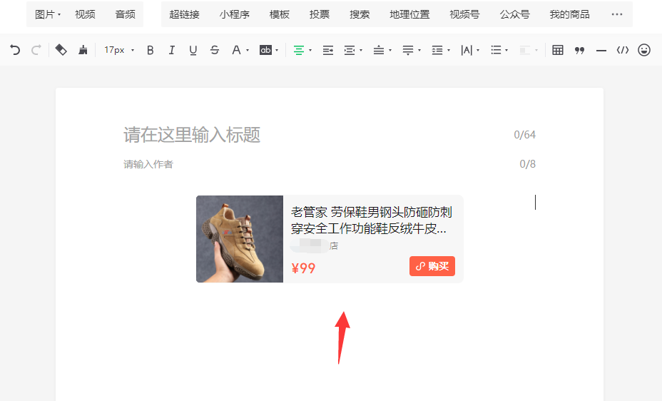Click the spacing after paragraph icon

tap(408, 50)
